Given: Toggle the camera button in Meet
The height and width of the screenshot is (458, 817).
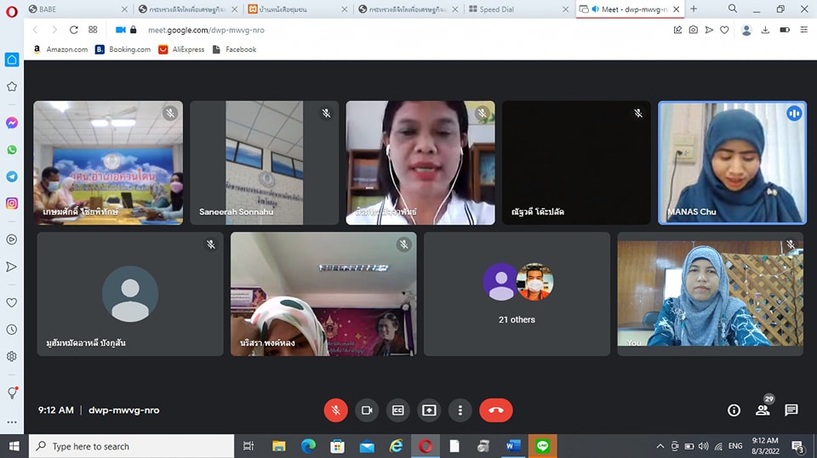Looking at the screenshot, I should pyautogui.click(x=367, y=410).
